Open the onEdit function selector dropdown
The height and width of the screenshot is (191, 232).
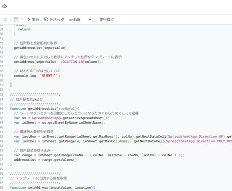(80, 19)
